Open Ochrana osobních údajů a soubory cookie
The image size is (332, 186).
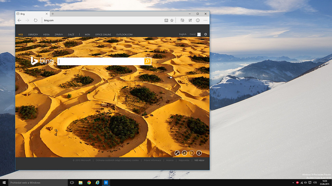click(x=117, y=160)
